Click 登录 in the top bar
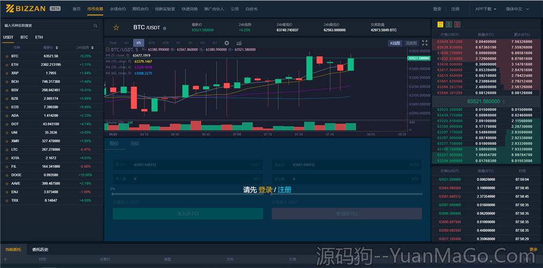The height and width of the screenshot is (268, 543). (x=437, y=9)
